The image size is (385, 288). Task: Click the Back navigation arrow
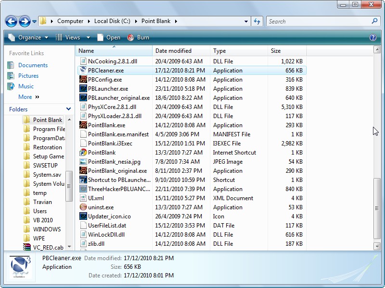coord(11,21)
